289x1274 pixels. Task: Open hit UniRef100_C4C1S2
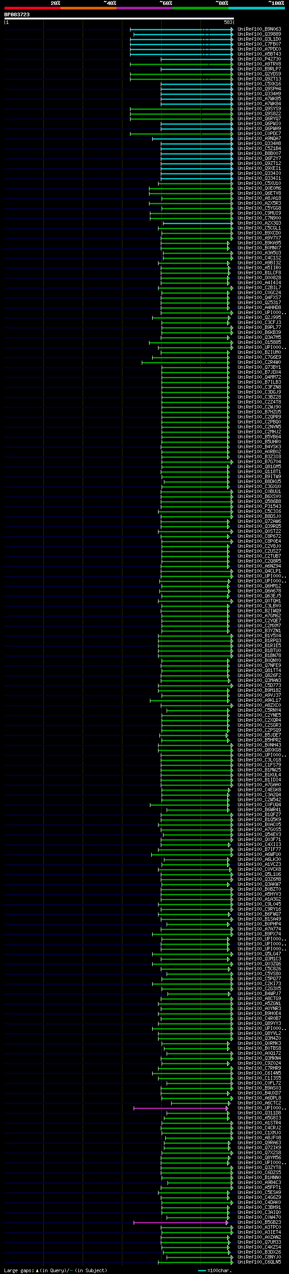pos(259,258)
